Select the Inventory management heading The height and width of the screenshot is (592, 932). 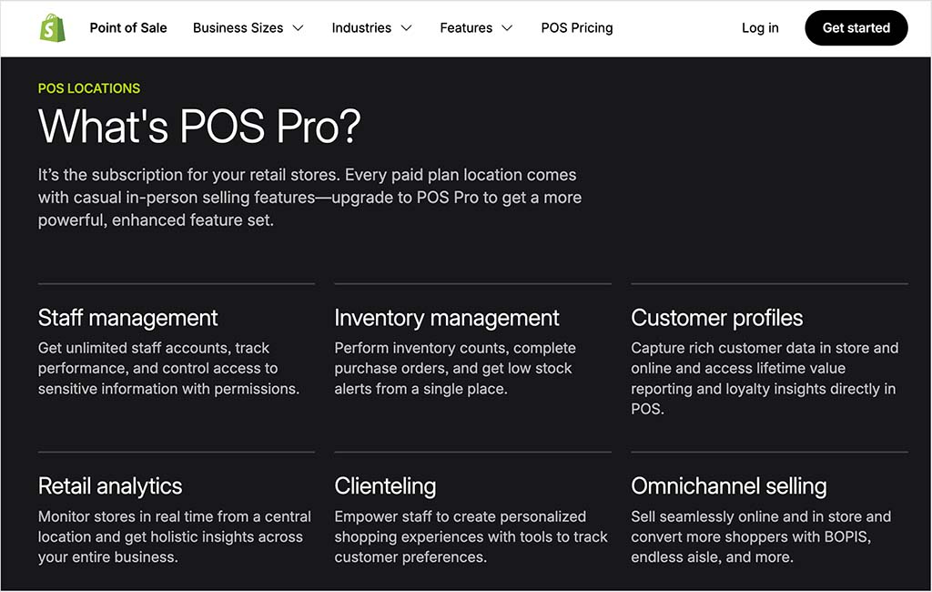coord(446,318)
